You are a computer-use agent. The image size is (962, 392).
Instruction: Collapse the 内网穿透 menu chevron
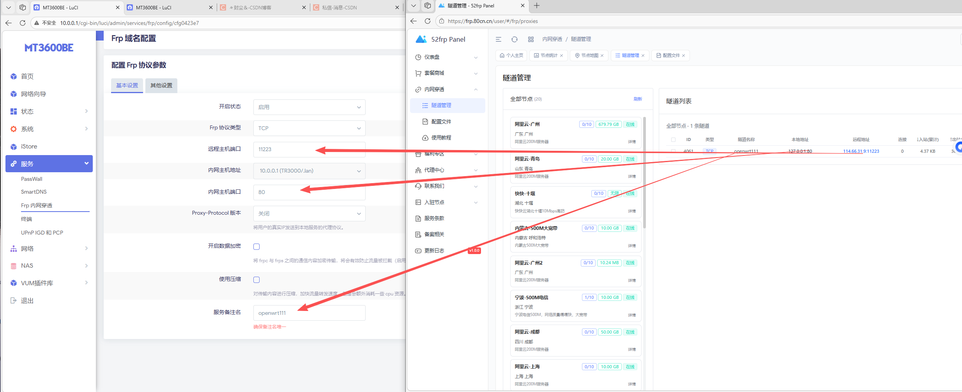point(476,90)
